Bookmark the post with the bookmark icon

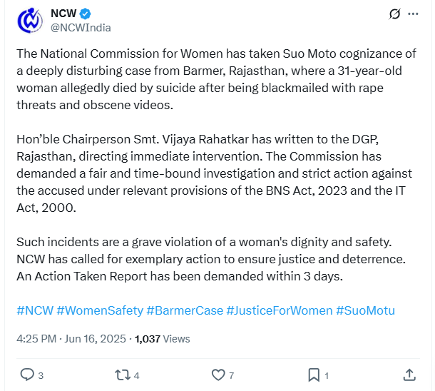(x=314, y=375)
